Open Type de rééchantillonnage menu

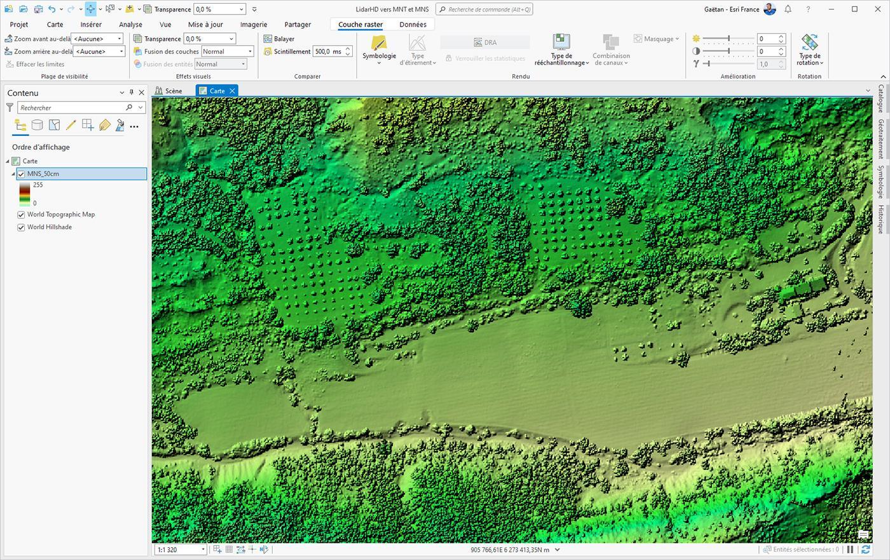coord(561,50)
